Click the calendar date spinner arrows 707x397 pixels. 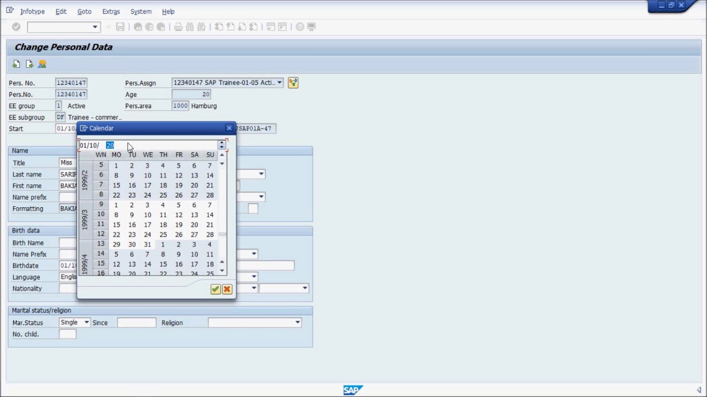[x=221, y=145]
